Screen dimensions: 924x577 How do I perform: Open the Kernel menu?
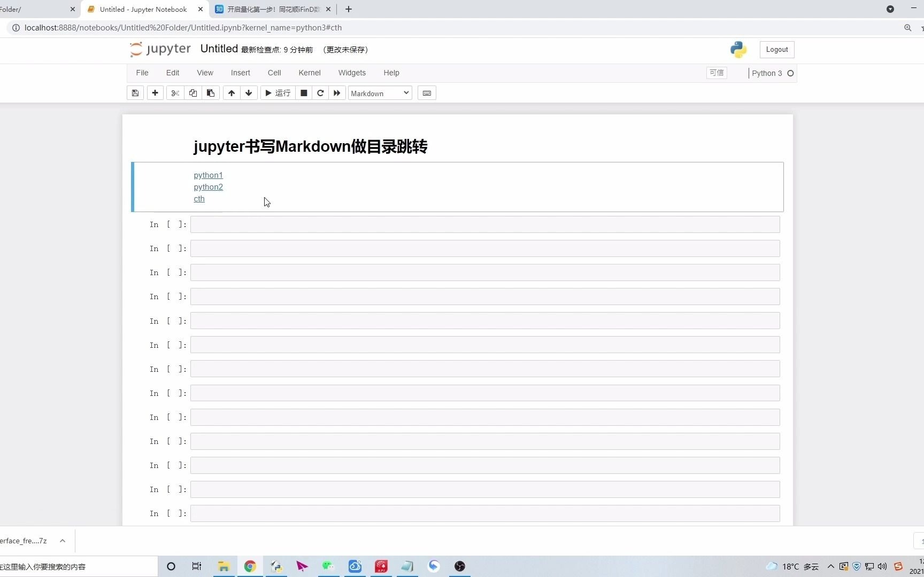pyautogui.click(x=310, y=73)
